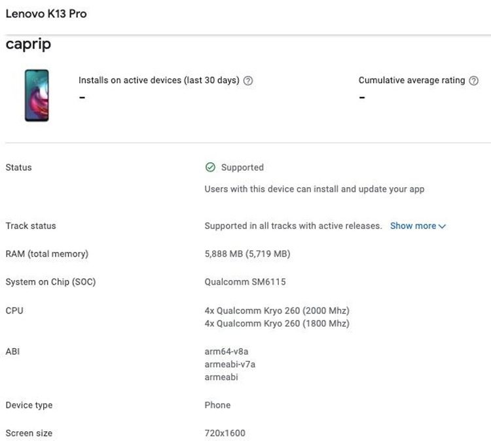Expand the chevron arrow beside Show more
The height and width of the screenshot is (441, 491).
pyautogui.click(x=443, y=226)
